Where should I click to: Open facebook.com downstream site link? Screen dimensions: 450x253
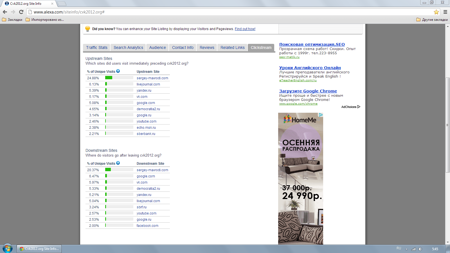coord(147,226)
